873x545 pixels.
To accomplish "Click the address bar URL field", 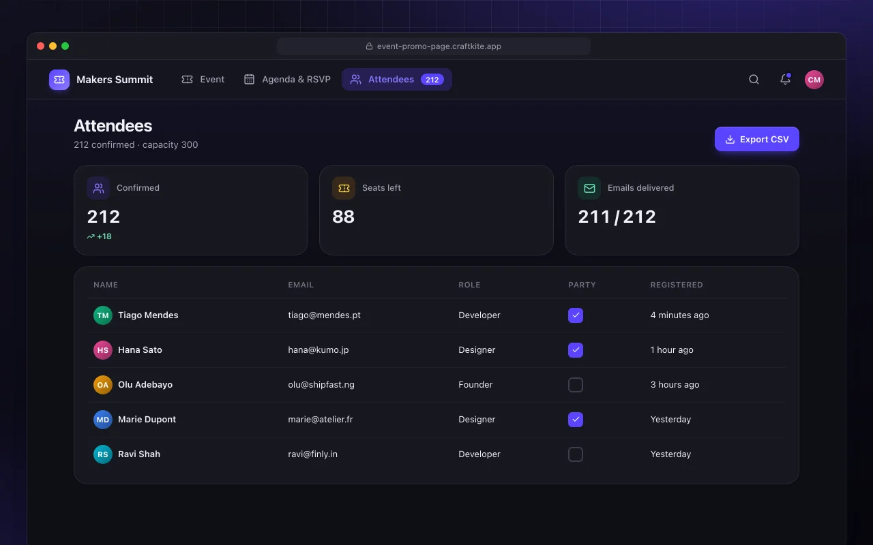I will (x=434, y=46).
